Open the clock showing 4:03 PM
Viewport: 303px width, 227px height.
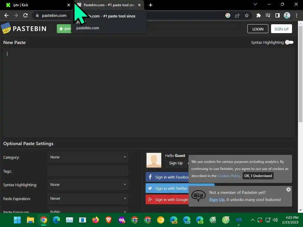point(290,220)
